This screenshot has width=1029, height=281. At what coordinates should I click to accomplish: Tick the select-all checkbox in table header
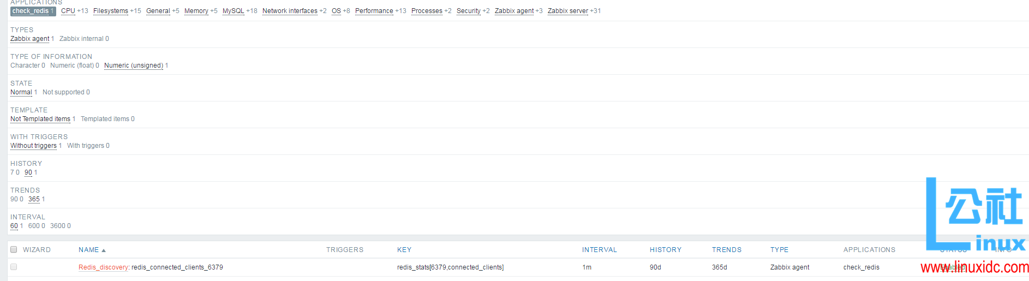pyautogui.click(x=14, y=249)
